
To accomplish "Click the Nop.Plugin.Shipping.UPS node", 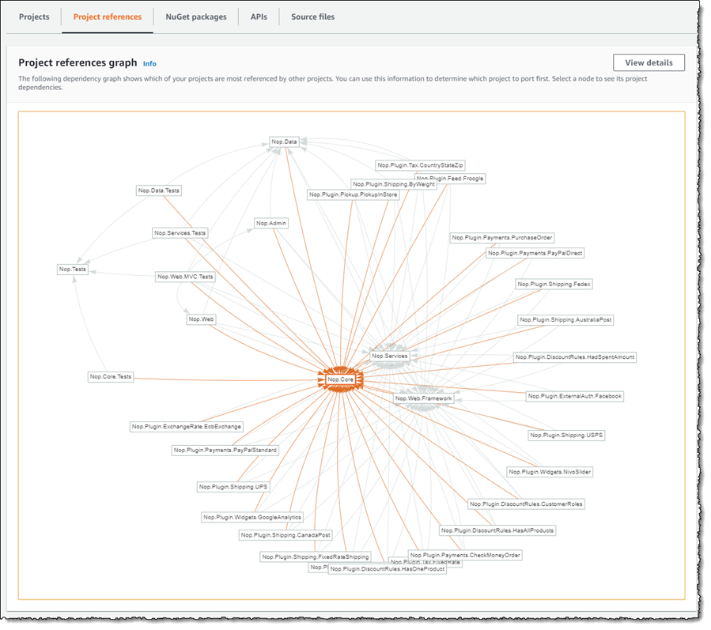I will (233, 487).
